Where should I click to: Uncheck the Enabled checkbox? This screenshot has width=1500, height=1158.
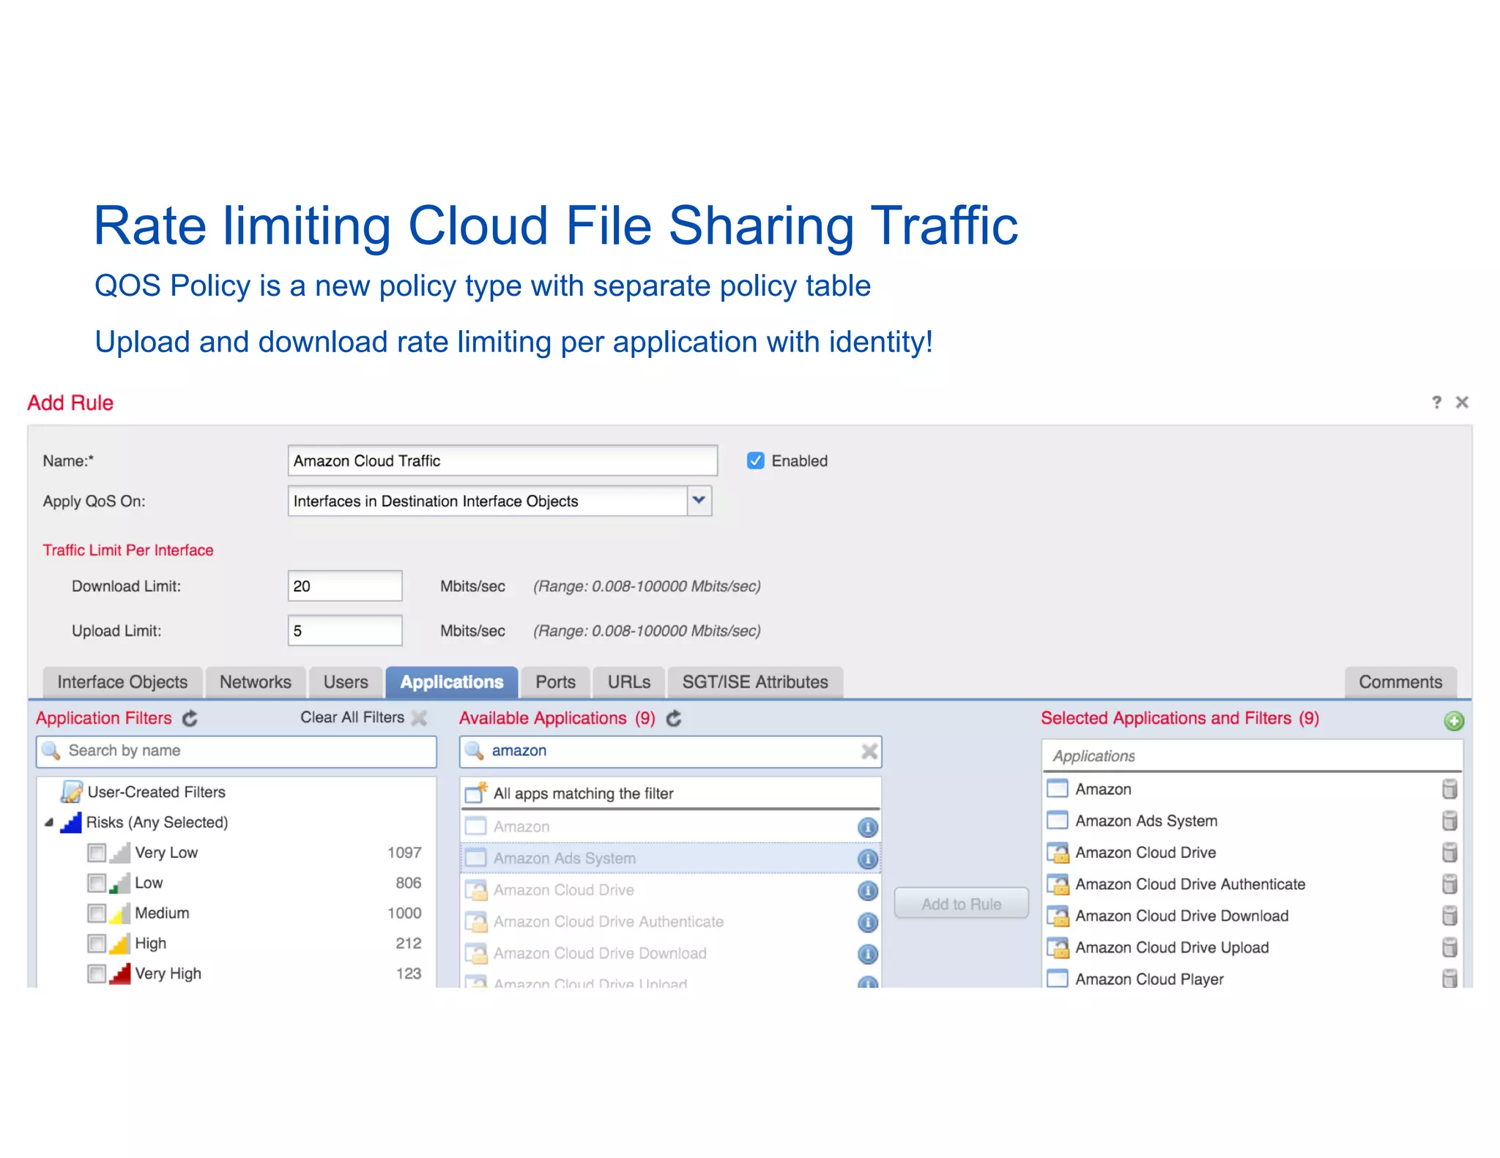tap(755, 460)
